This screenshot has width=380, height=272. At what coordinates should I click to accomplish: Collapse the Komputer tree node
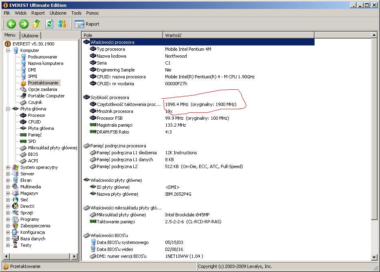coord(8,50)
